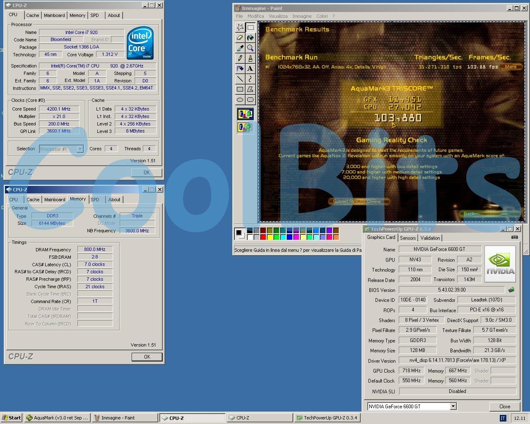
Task: Open the Colori menu in Paint
Action: click(322, 16)
